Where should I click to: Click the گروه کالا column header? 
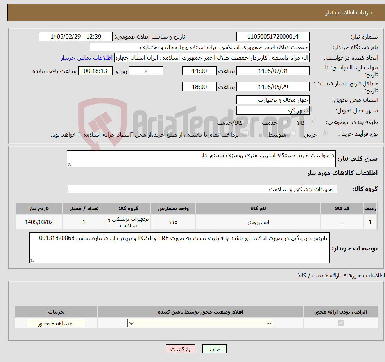pos(128,208)
